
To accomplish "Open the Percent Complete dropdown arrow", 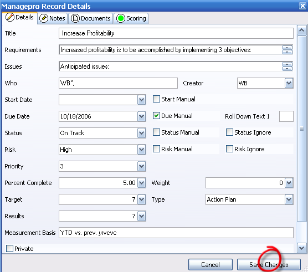I will (x=141, y=183).
